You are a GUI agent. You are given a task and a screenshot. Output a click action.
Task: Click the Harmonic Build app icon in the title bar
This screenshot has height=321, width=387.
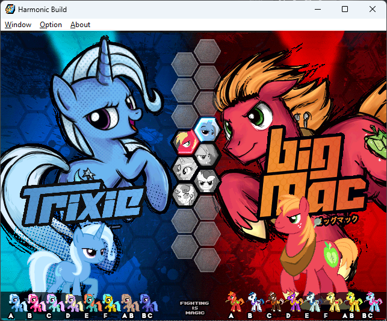pos(10,10)
